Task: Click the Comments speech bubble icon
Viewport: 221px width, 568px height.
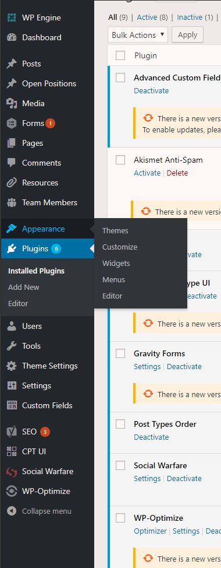Action: 12,163
